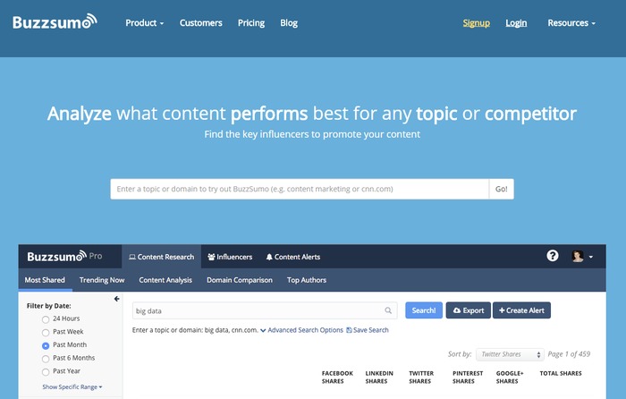The height and width of the screenshot is (399, 626).
Task: Select the Trending Now tab
Action: pos(102,280)
